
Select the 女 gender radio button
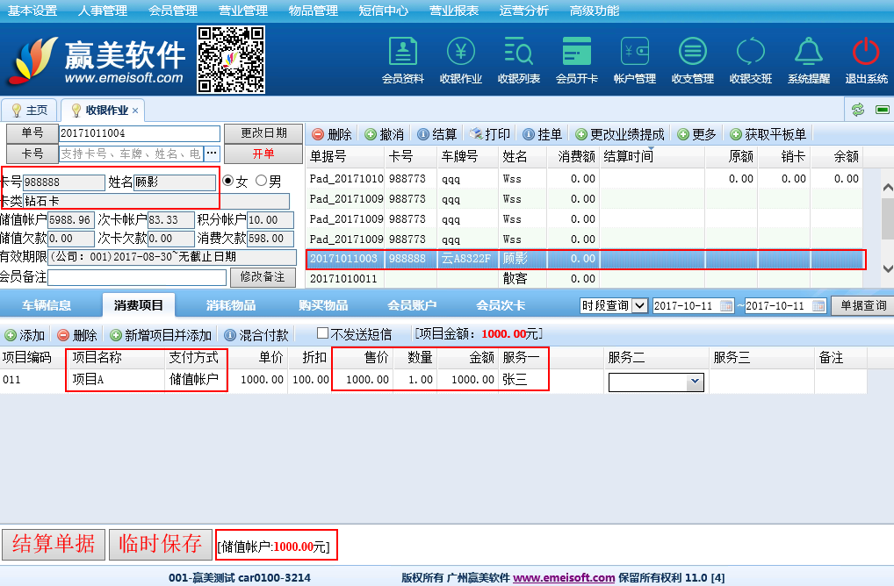(x=229, y=182)
